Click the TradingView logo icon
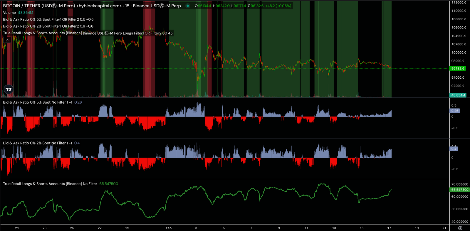Image resolution: width=470 pixels, height=231 pixels. coord(9,89)
